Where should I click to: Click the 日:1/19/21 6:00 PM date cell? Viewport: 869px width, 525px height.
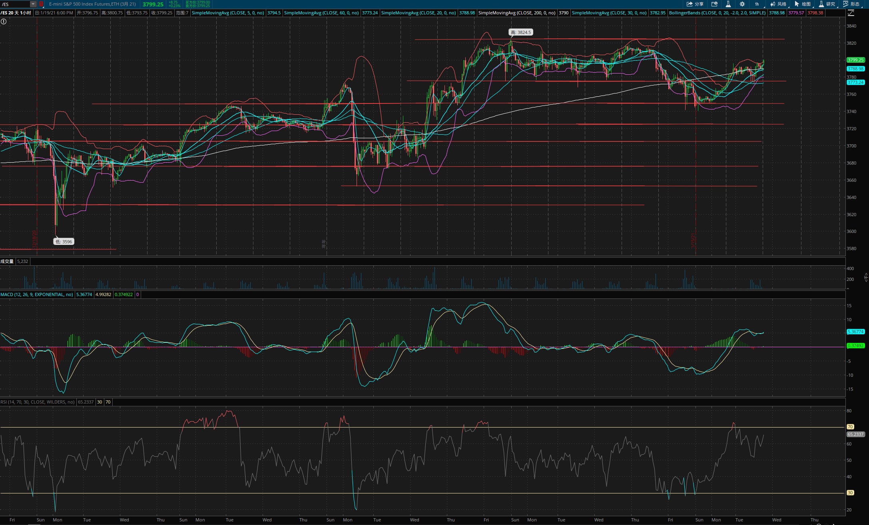[54, 13]
